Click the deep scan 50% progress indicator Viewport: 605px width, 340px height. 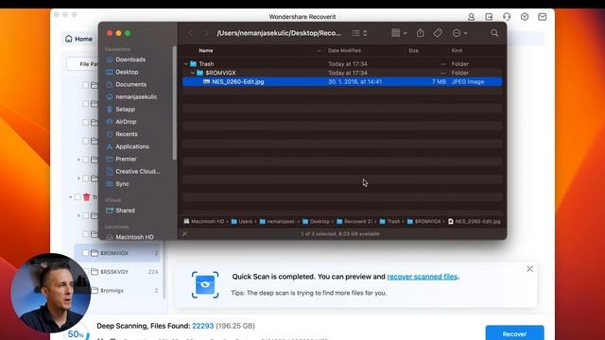coord(76,333)
